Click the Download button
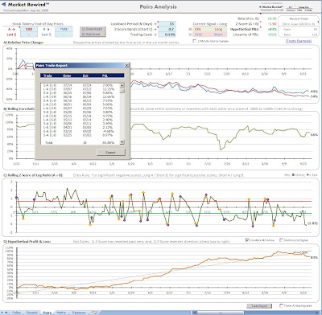This screenshot has width=322, height=315. click(93, 29)
